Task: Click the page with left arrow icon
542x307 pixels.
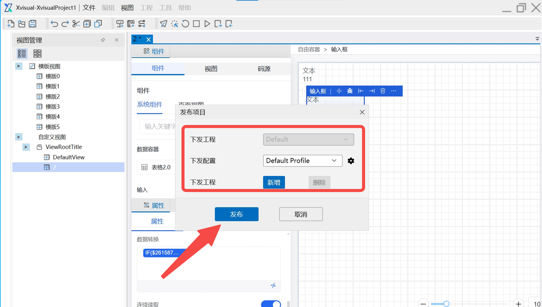Action: click(x=229, y=24)
